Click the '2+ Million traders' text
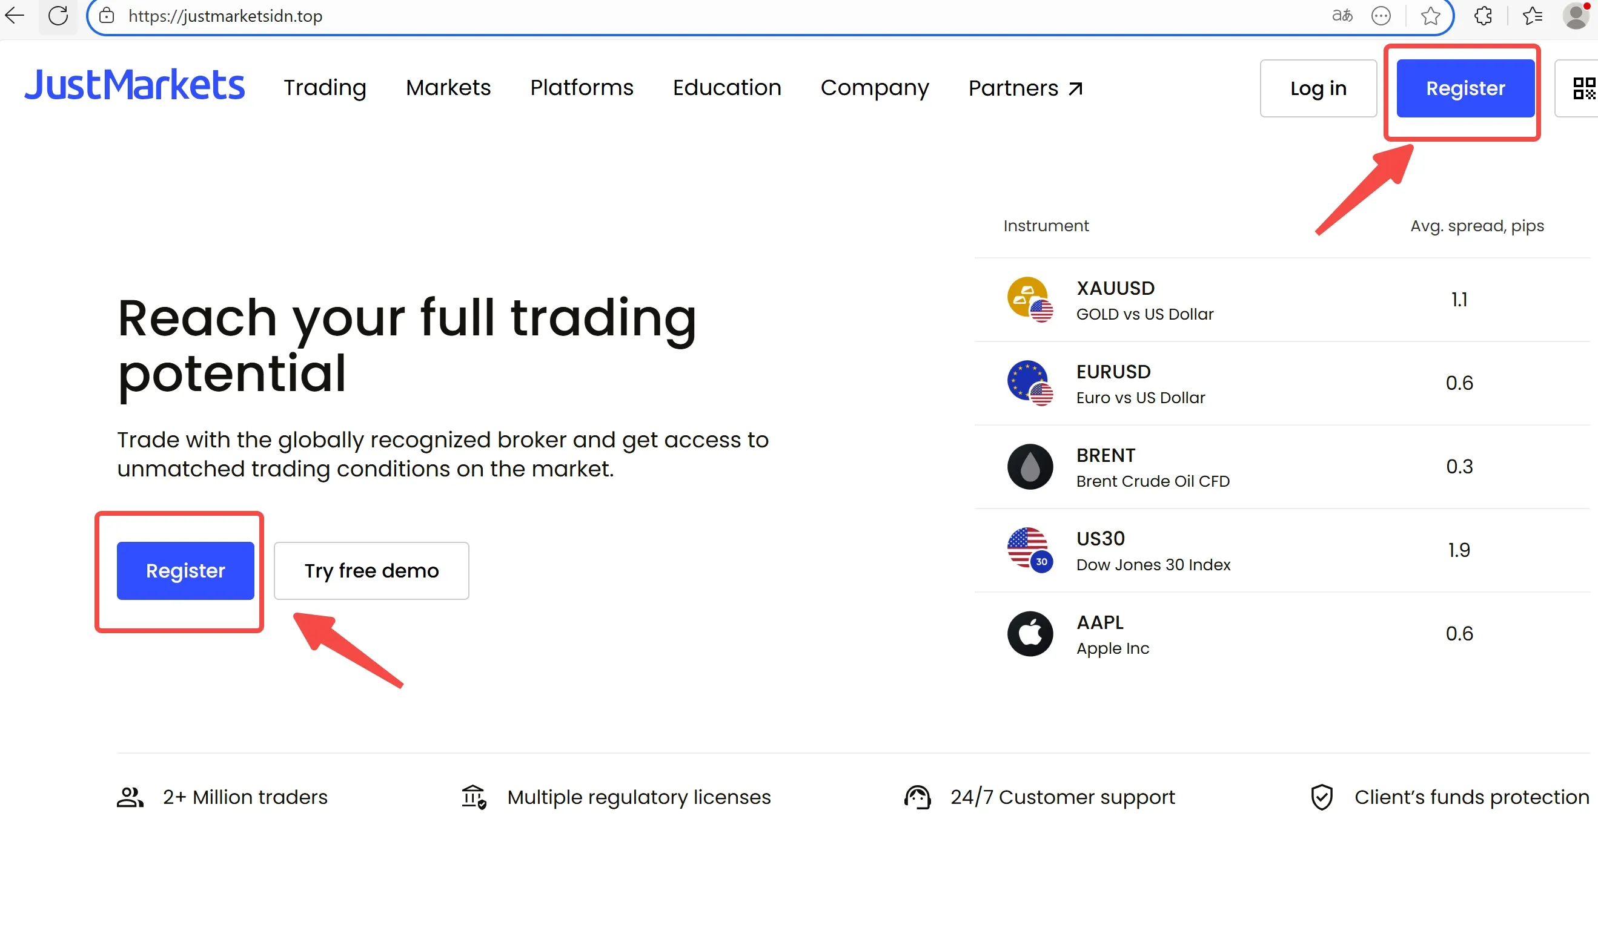The image size is (1598, 948). pos(245,797)
